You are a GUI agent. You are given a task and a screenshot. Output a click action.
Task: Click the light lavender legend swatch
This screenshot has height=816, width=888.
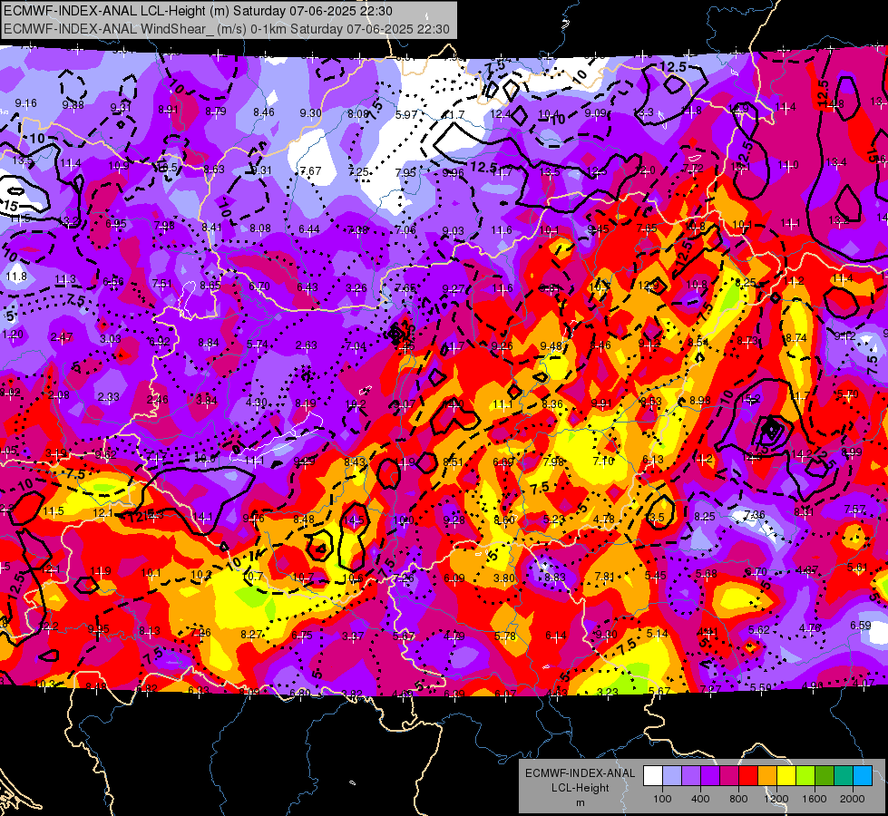(672, 776)
